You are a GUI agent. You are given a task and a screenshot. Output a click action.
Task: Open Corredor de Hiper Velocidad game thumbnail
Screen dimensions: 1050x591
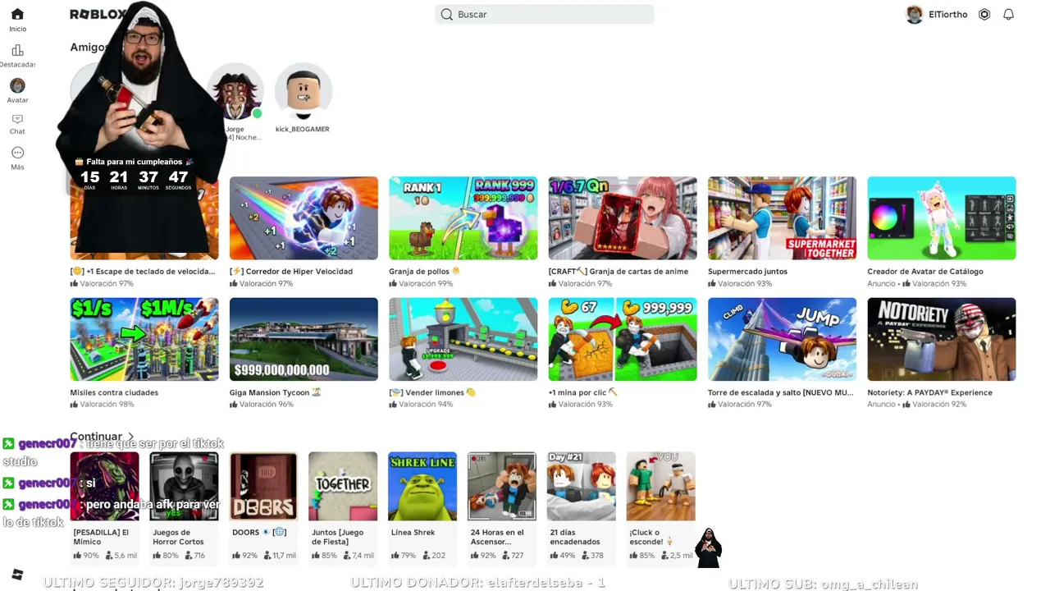(304, 218)
